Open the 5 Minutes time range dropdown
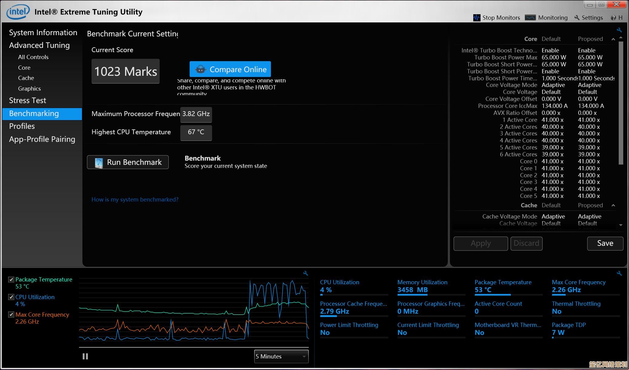Image resolution: width=629 pixels, height=370 pixels. [281, 356]
